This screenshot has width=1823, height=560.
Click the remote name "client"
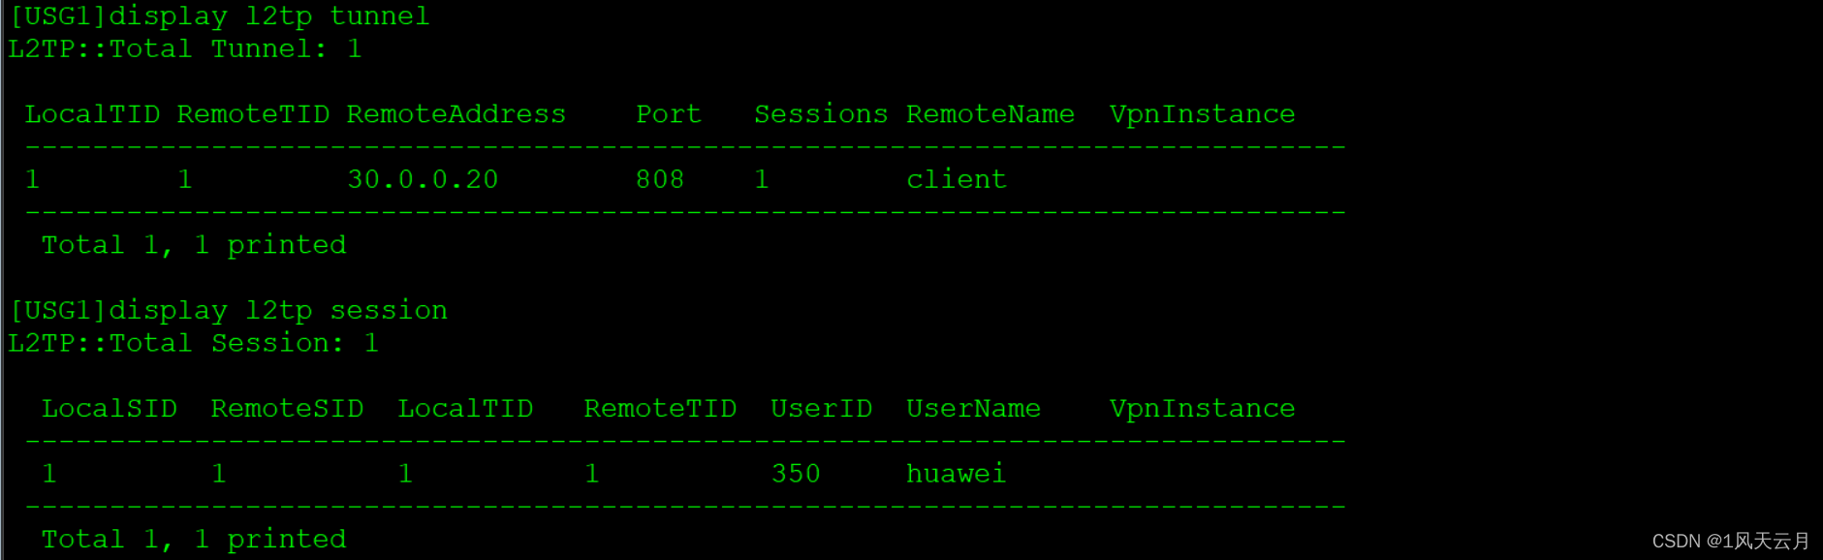(956, 179)
